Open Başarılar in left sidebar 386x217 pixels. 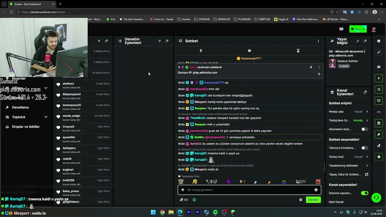click(x=19, y=78)
